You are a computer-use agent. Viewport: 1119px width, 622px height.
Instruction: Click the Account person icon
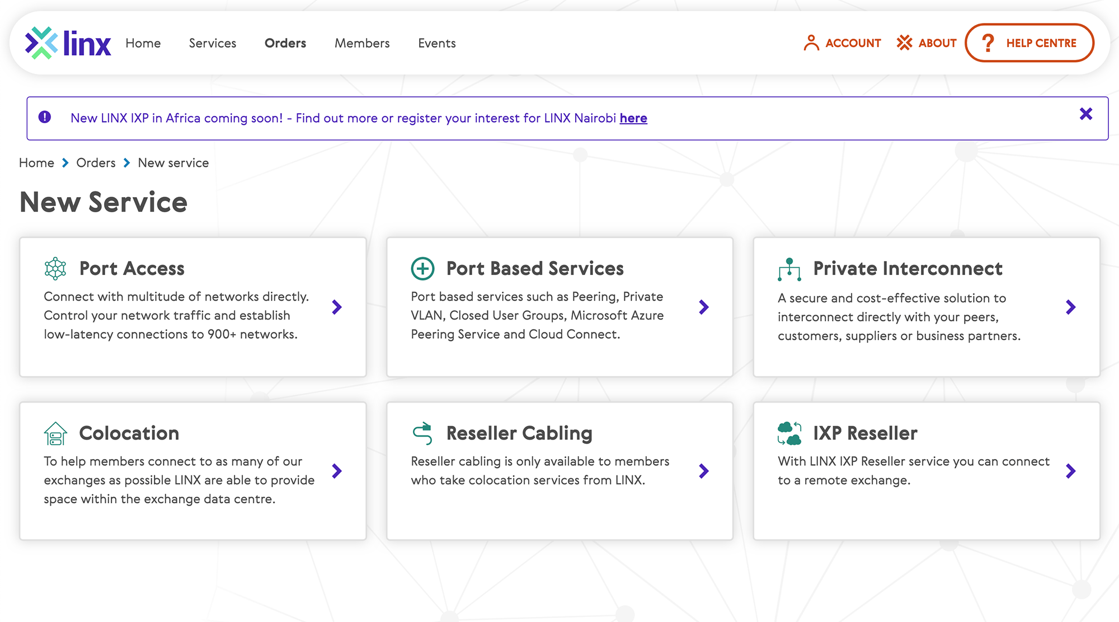(x=811, y=43)
